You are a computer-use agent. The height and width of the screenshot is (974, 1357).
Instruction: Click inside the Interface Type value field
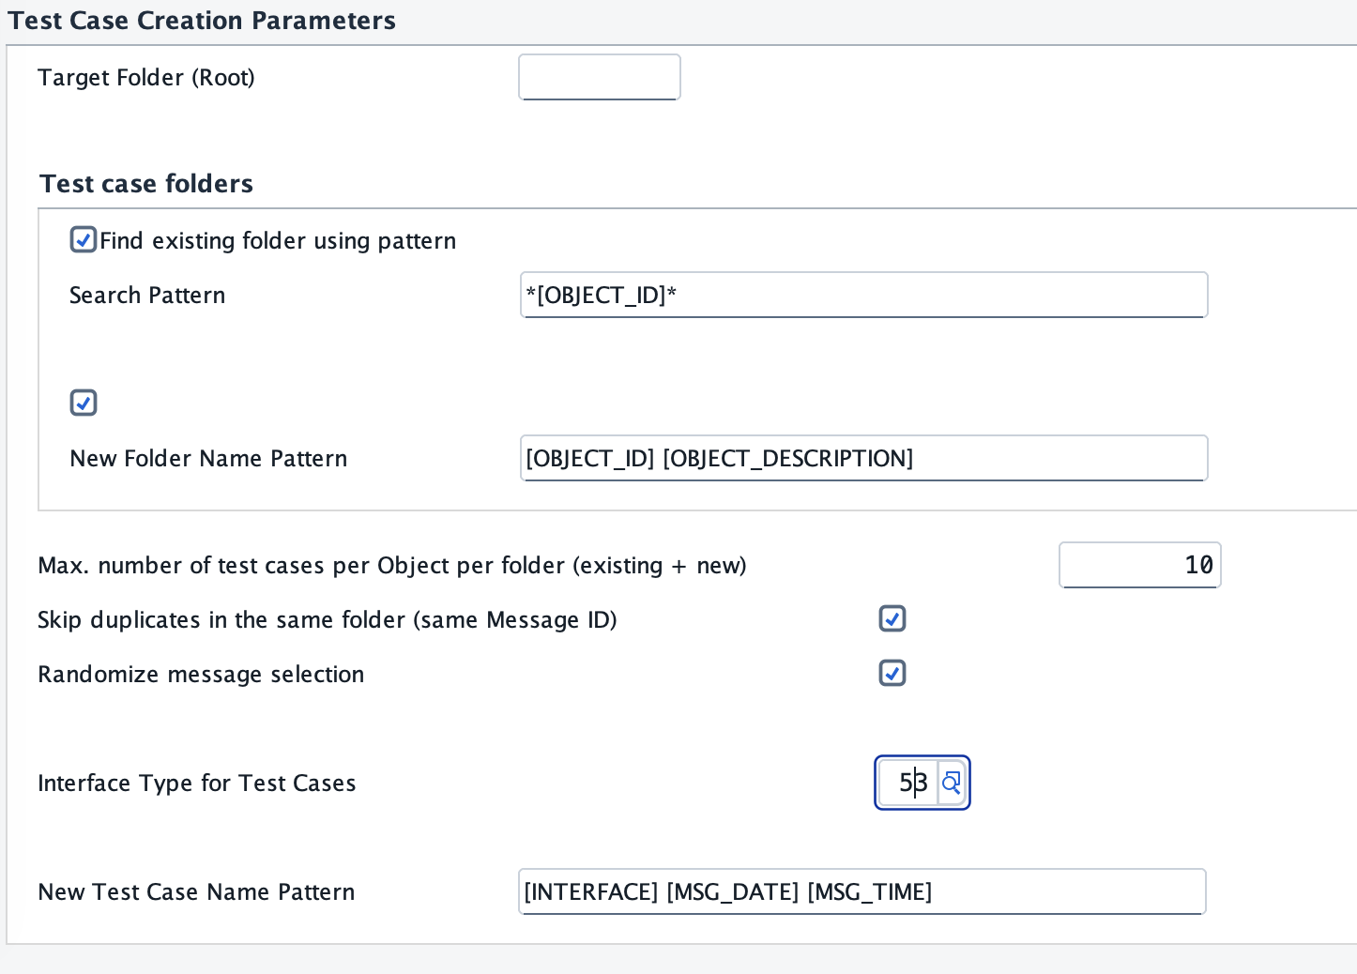(907, 783)
